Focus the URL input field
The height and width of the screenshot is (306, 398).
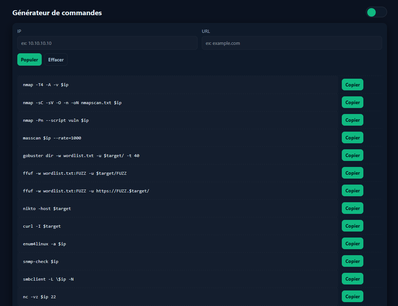point(292,43)
